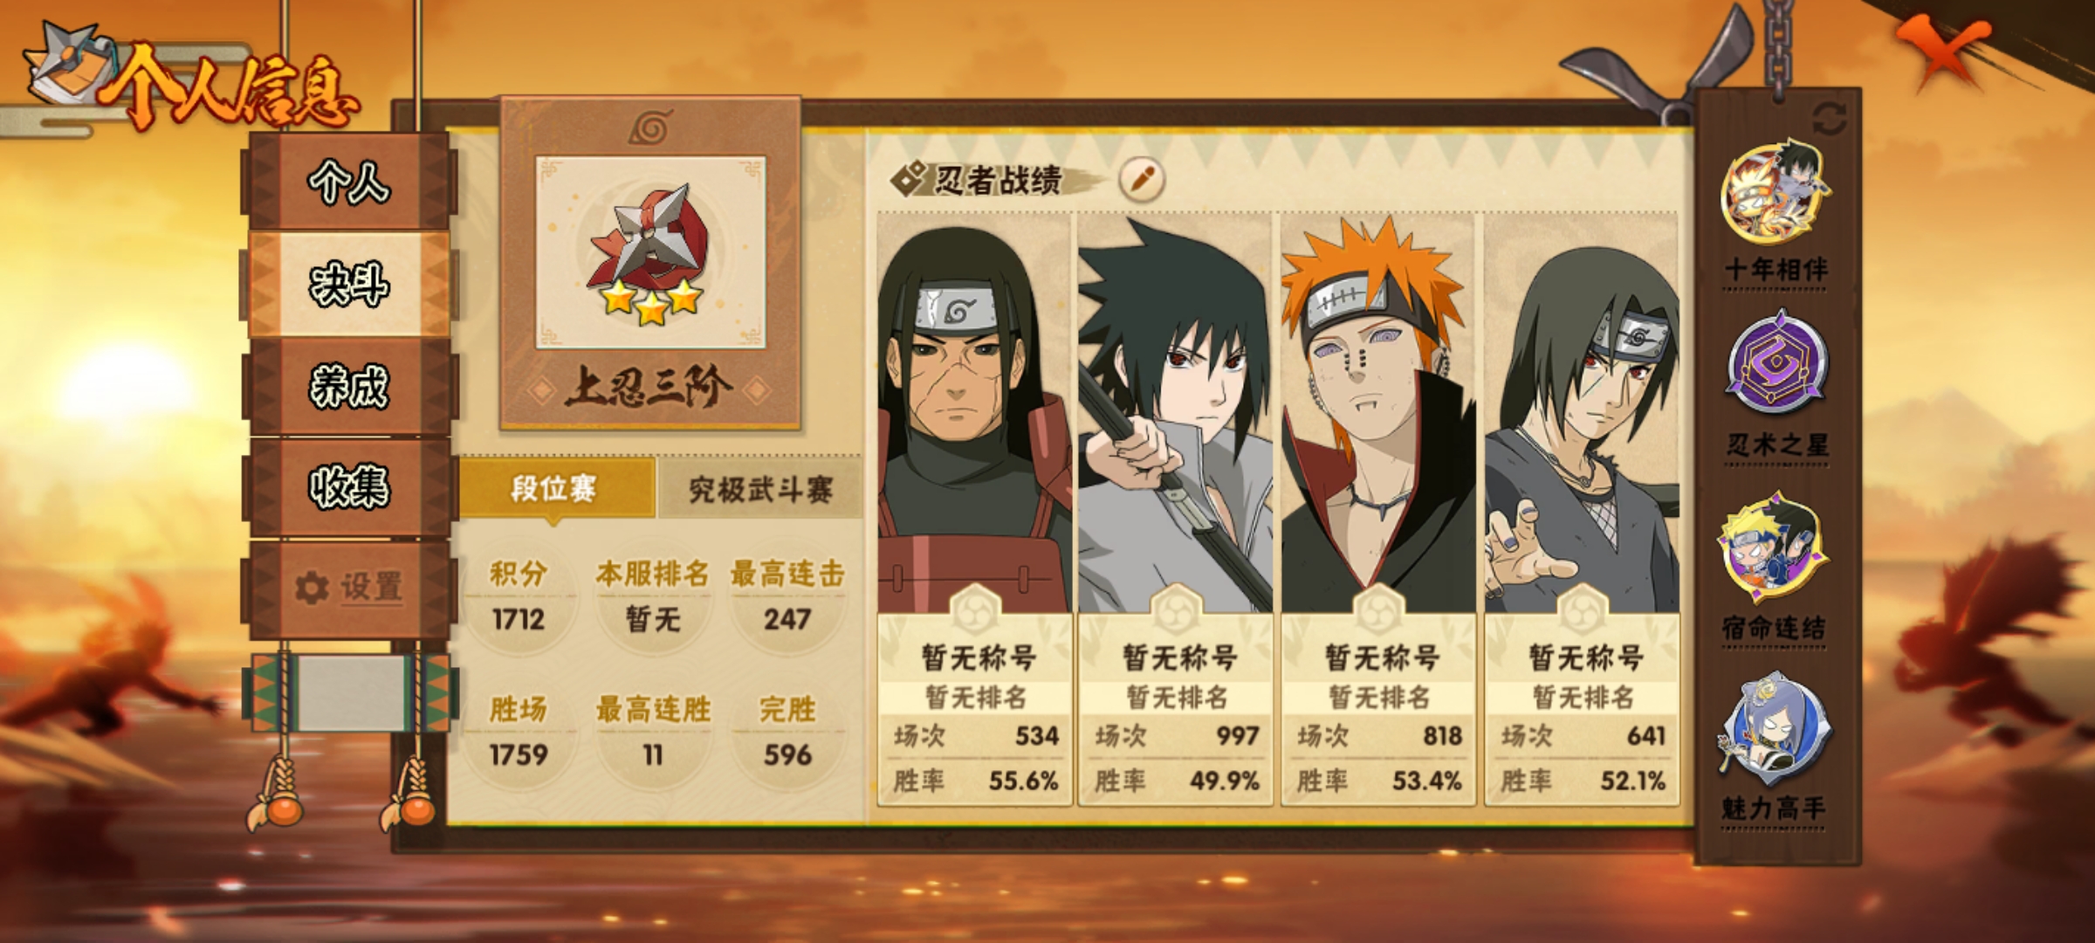Select the Pain ninja card with 818 matches
Viewport: 2095px width, 943px height.
click(1378, 508)
